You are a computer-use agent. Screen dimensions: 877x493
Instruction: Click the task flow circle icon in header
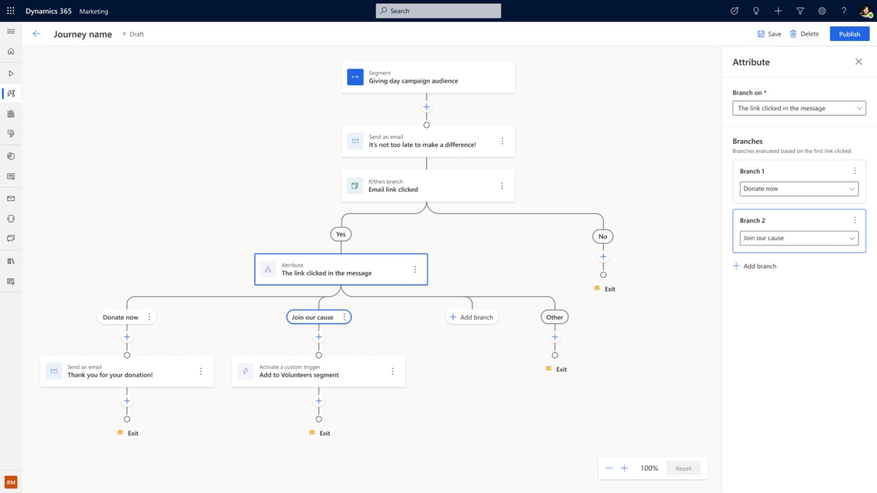[734, 11]
